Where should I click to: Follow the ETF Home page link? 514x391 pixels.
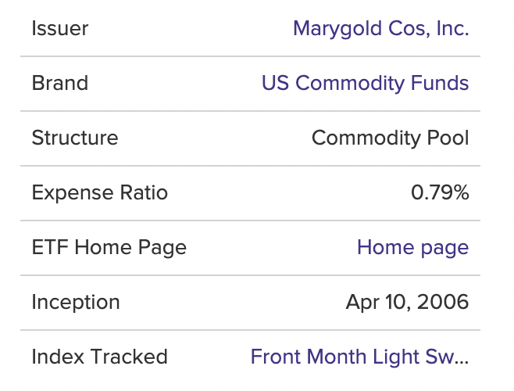pos(413,248)
